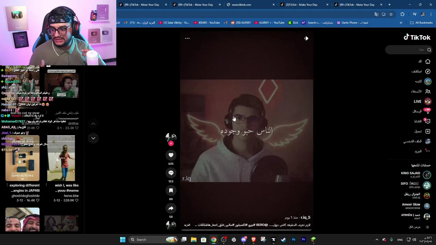Screen dimensions: 436x245
Task: Open KING SAJAD followed account
Action: coord(416,175)
